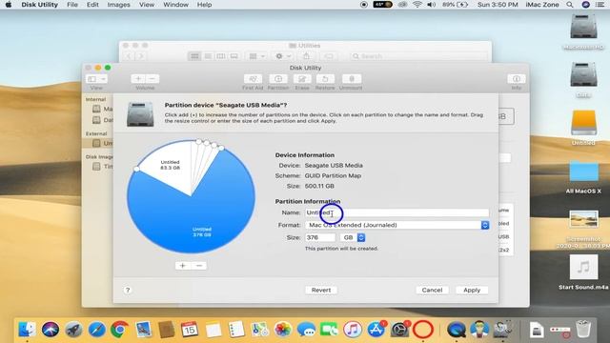Open FaceTime from the Dock
The width and height of the screenshot is (610, 343).
(329, 330)
